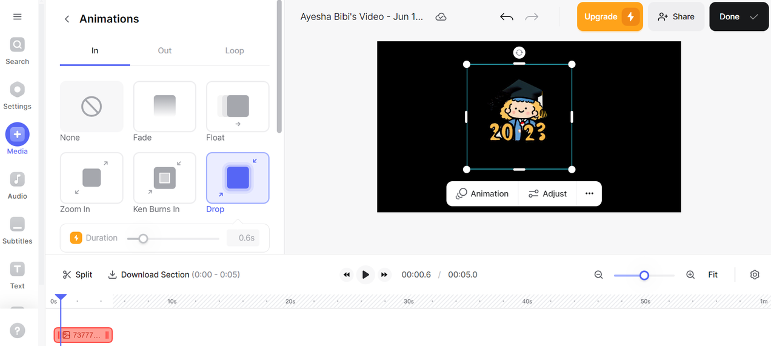
Task: Click the 30s mark on timeline ruler
Action: tap(409, 301)
